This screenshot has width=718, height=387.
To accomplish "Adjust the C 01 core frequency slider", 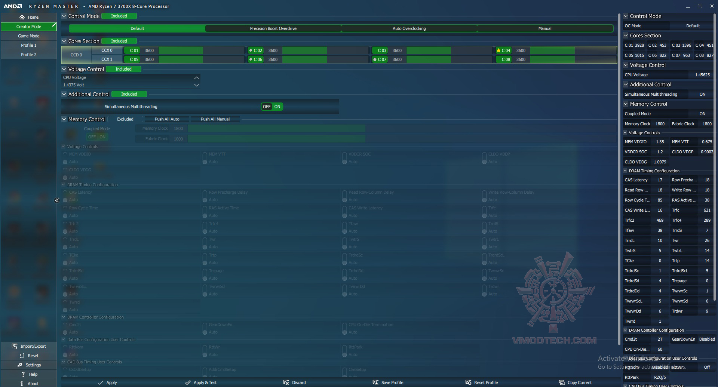I will point(202,50).
